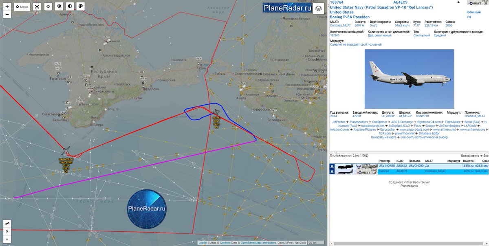Screen dimensions: 489x246
Task: Select the 168764 row in aircraft list
Action: [x=409, y=171]
